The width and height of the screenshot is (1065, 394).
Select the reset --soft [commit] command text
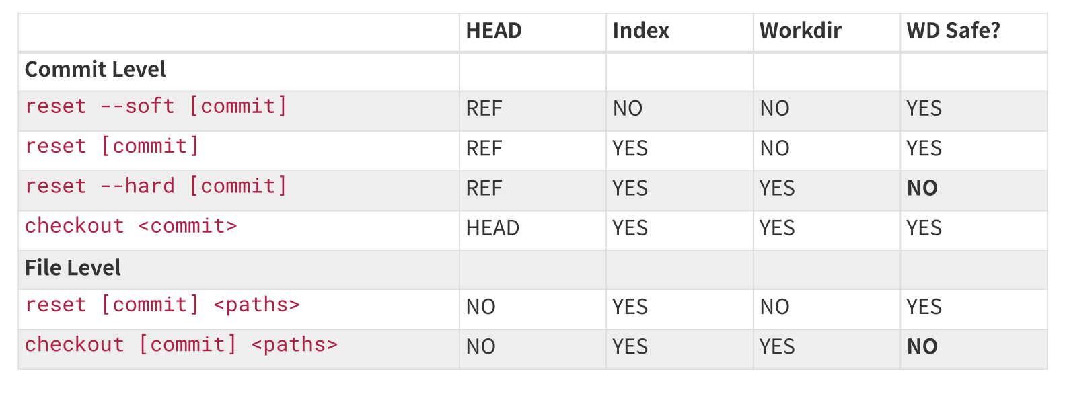tap(156, 106)
